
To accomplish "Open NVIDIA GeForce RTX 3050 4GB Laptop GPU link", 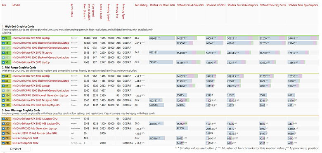I will (37, 124).
